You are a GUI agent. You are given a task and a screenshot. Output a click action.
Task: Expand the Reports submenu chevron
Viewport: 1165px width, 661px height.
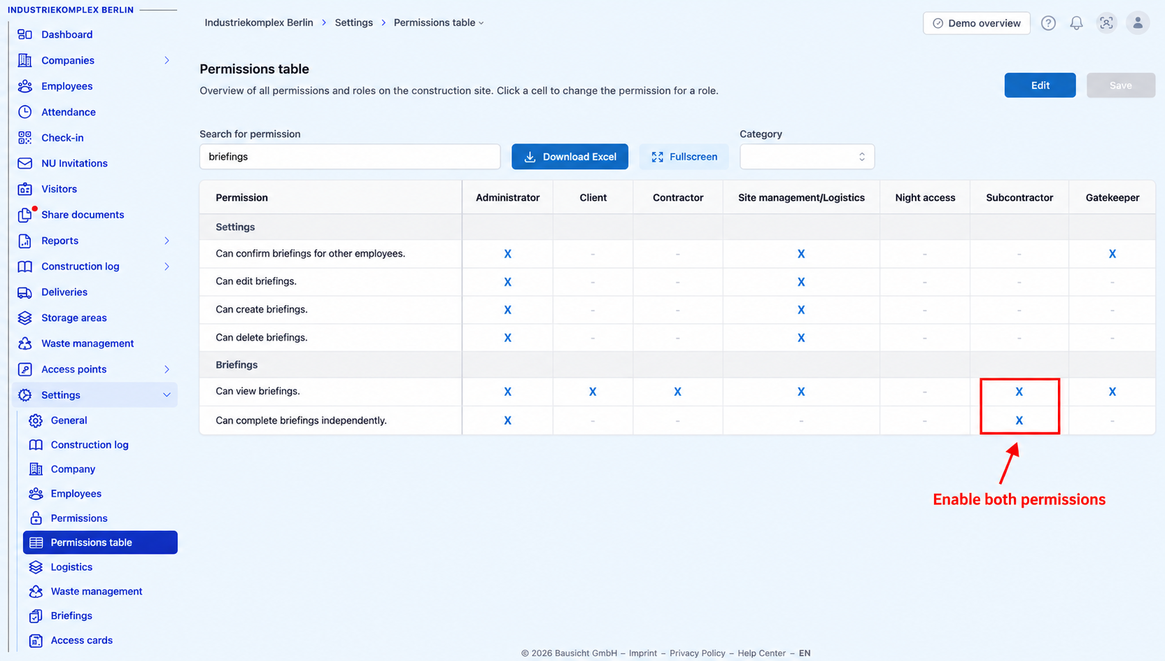click(x=167, y=241)
